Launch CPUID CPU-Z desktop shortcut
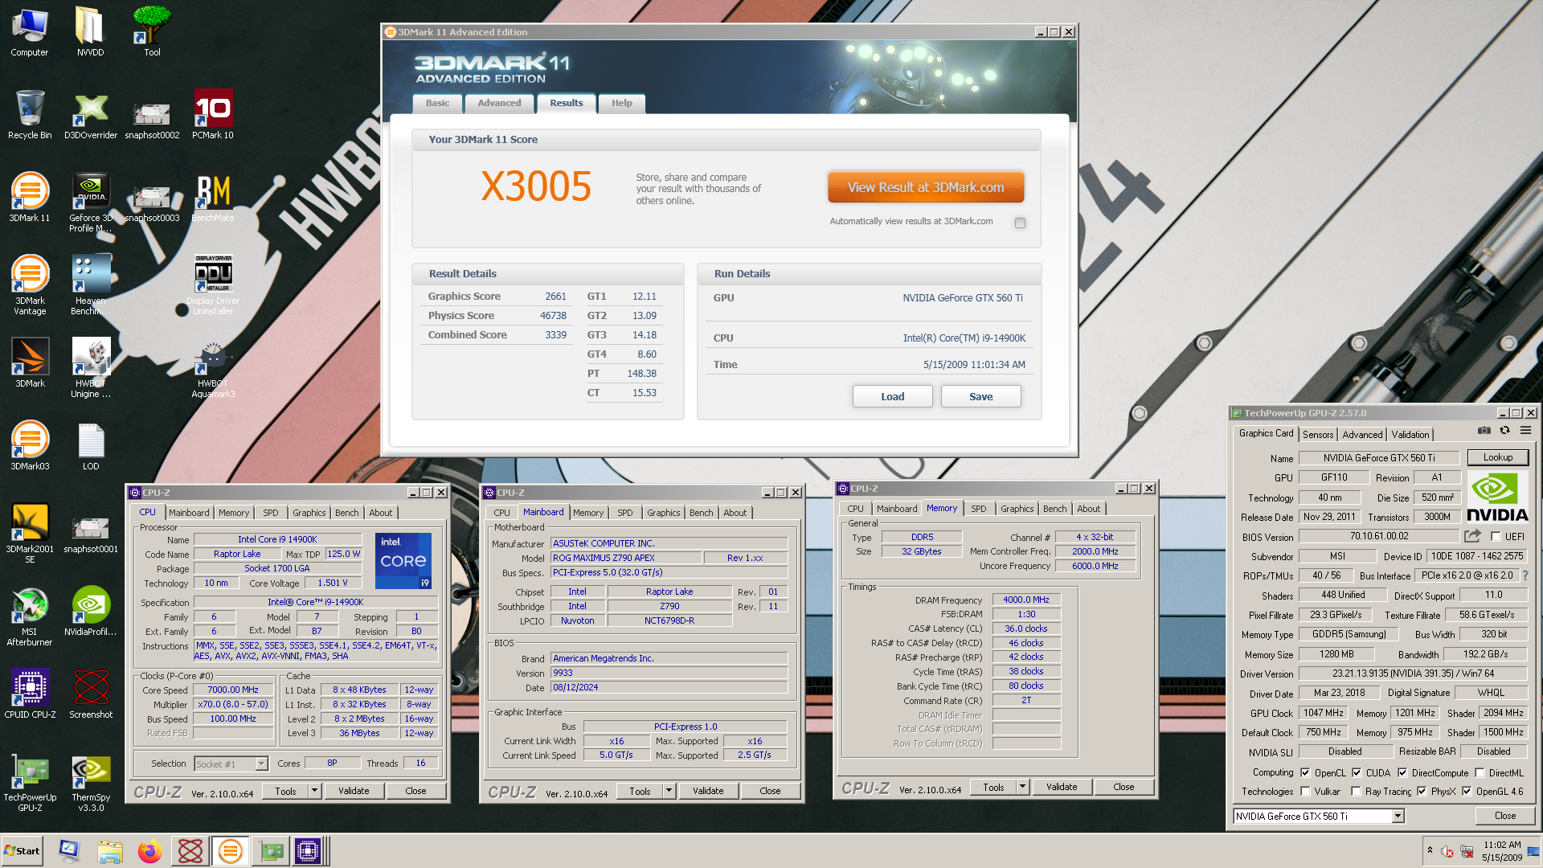The width and height of the screenshot is (1543, 868). [x=30, y=694]
